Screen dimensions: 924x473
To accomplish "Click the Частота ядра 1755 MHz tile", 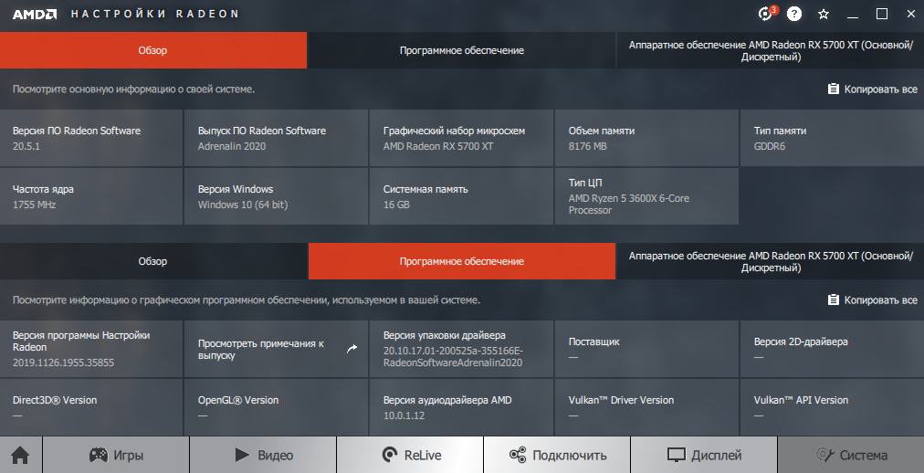I will coord(90,196).
